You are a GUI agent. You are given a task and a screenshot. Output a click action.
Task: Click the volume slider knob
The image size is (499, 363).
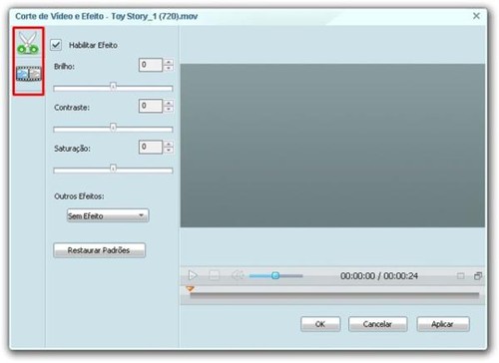(x=275, y=275)
